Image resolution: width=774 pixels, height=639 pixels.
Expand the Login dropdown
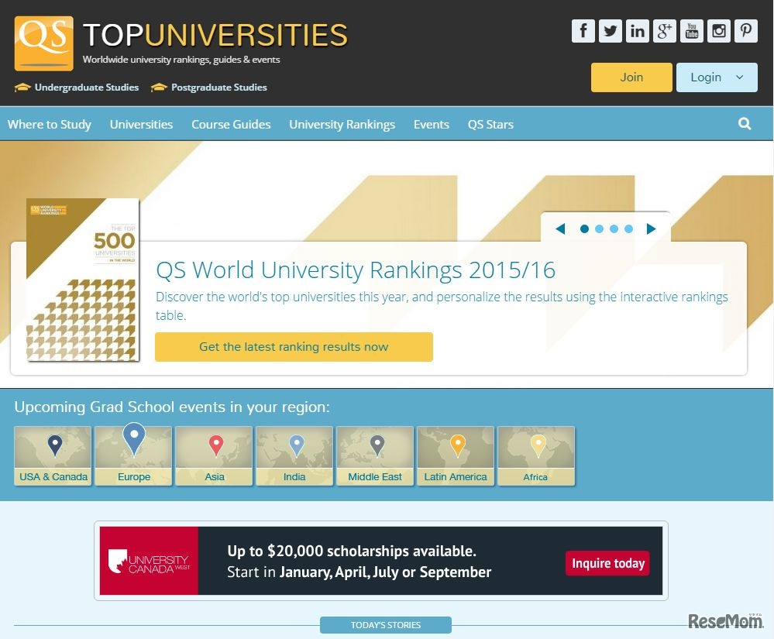(717, 77)
